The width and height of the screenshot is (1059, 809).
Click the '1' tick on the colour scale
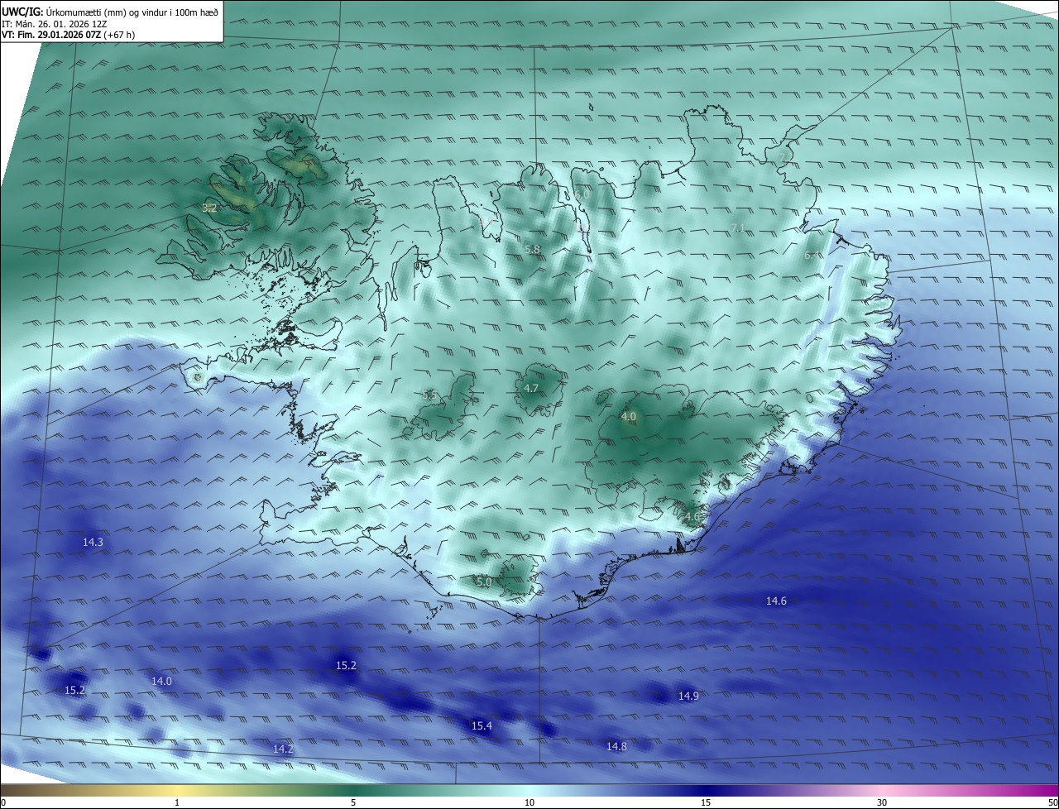coord(177,802)
